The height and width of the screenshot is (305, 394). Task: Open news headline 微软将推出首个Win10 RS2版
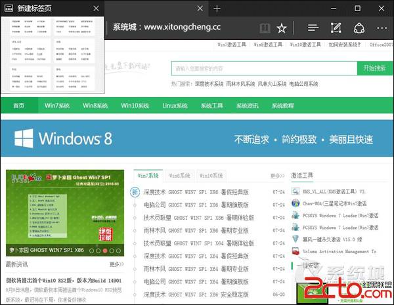point(64,281)
